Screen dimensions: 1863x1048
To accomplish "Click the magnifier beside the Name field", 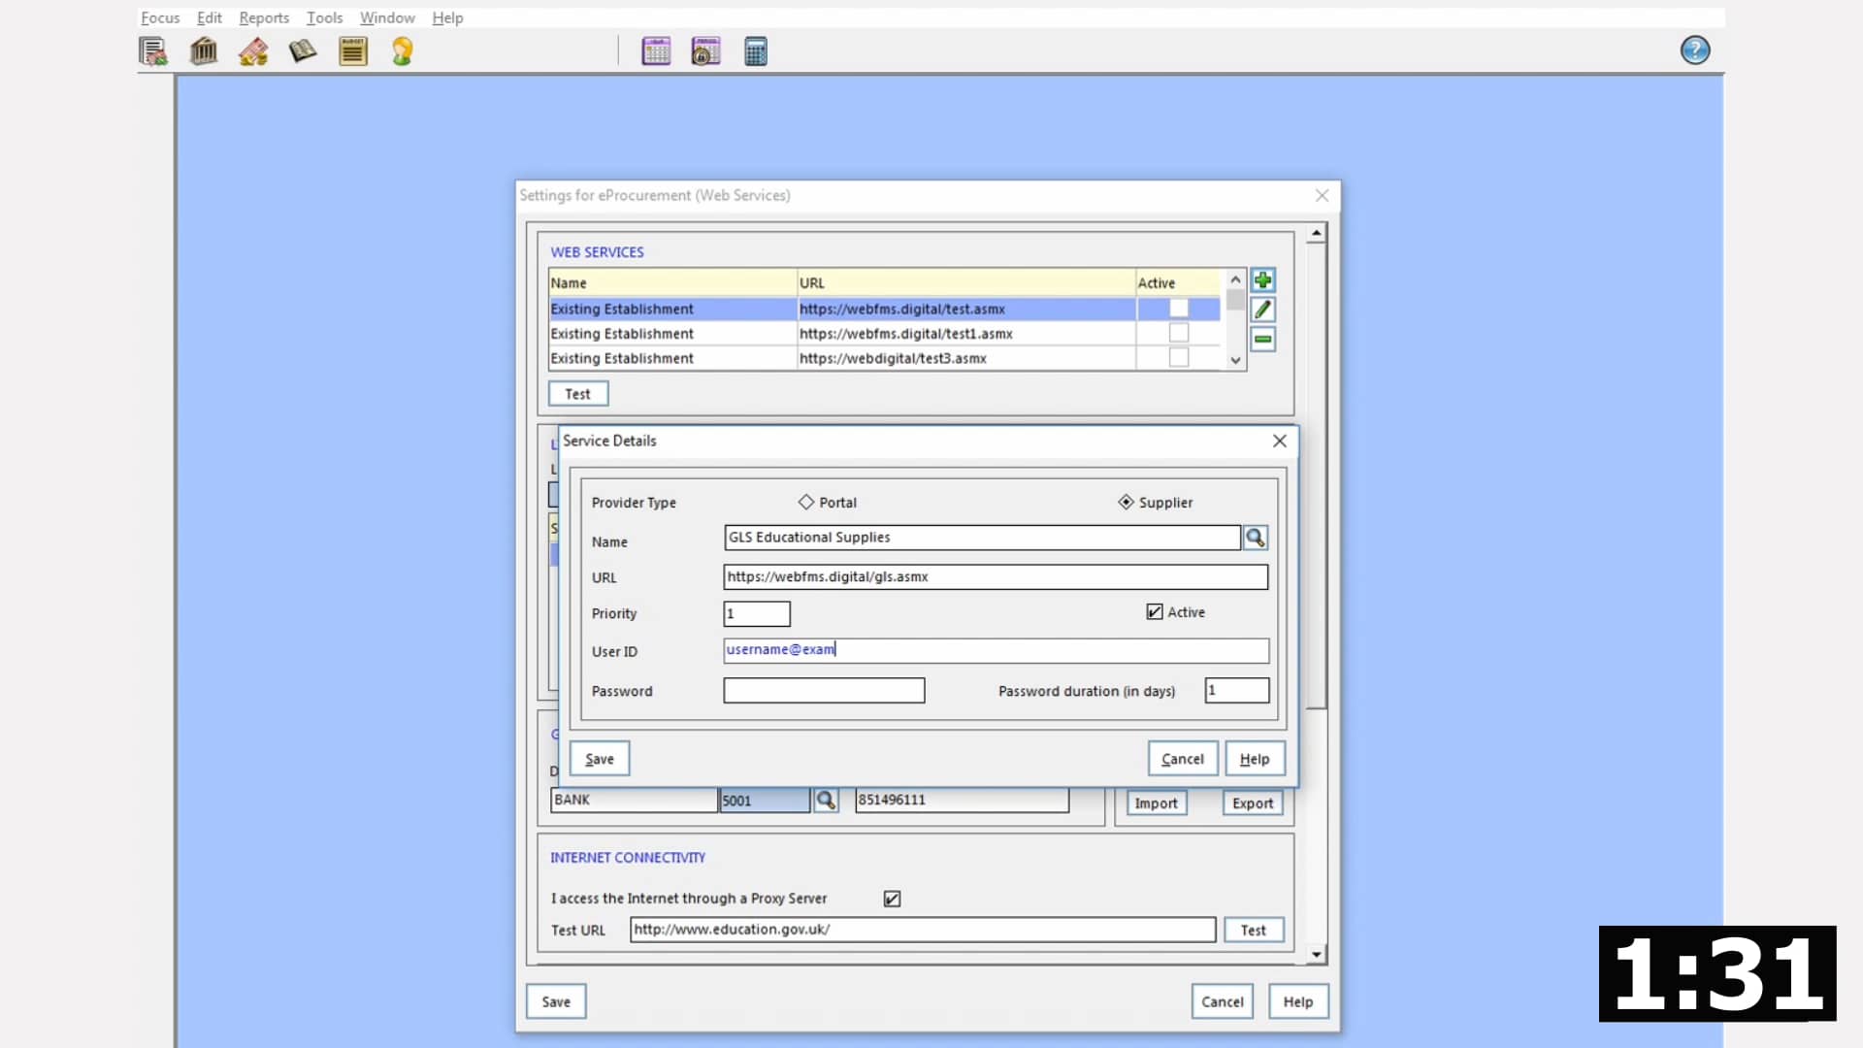I will [x=1255, y=538].
